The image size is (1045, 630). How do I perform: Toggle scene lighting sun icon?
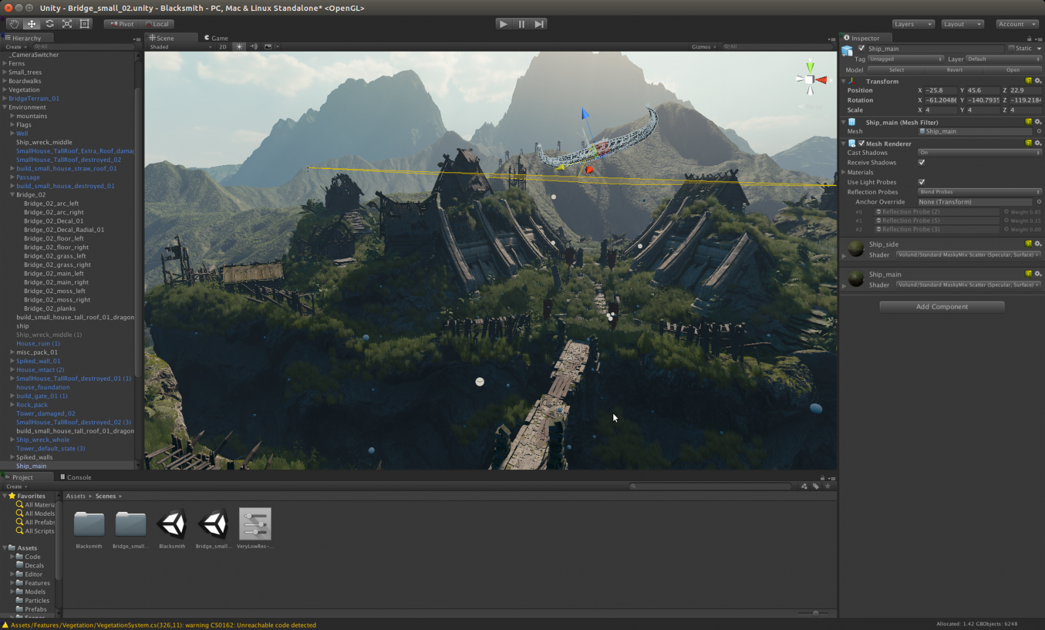[x=239, y=47]
